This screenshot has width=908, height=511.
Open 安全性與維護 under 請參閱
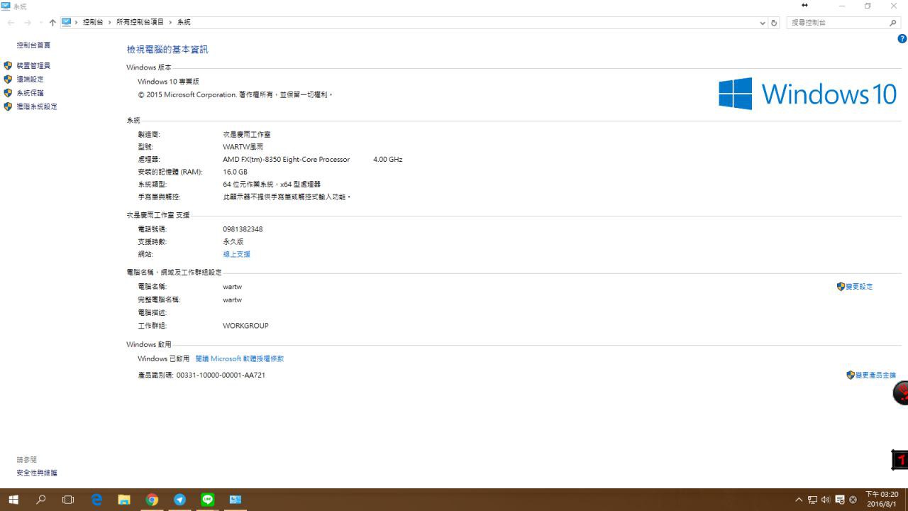(37, 473)
